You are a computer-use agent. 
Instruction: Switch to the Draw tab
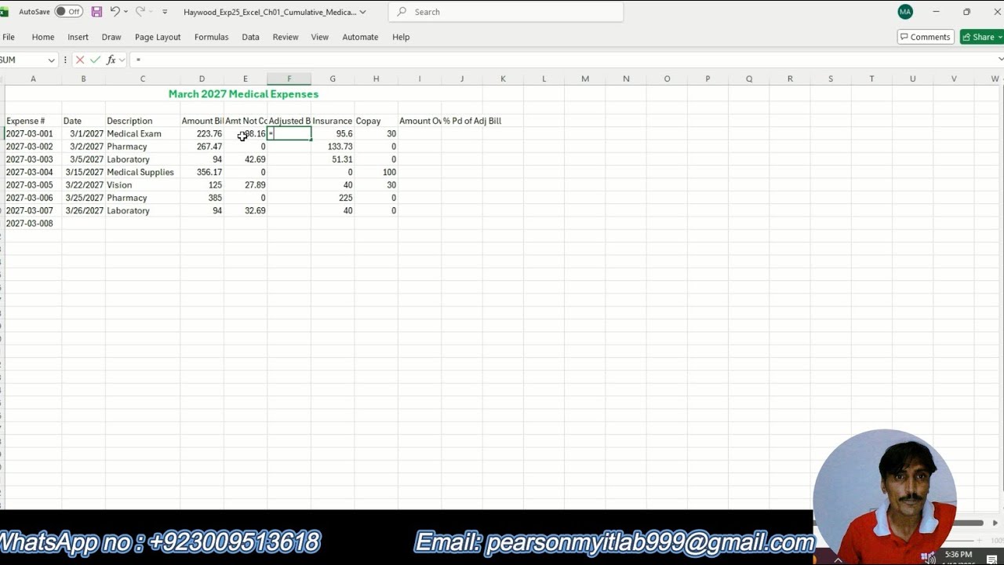click(111, 37)
